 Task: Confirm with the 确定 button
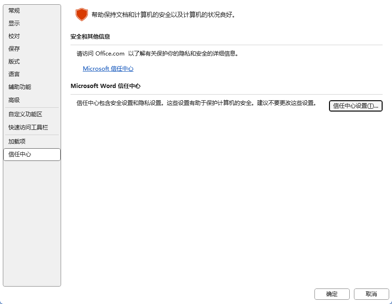332,294
